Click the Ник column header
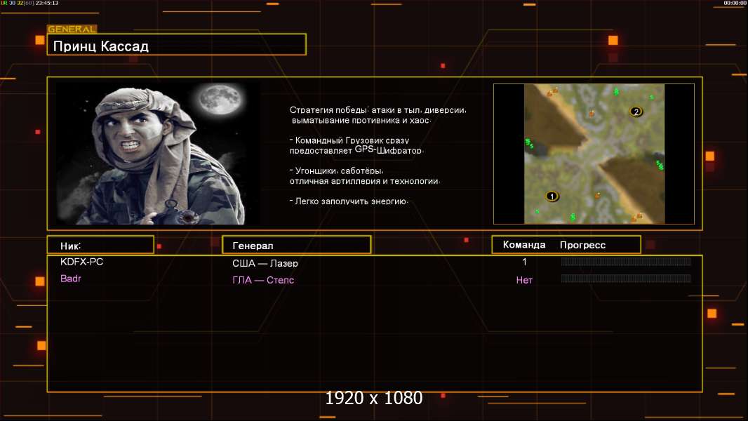 100,245
